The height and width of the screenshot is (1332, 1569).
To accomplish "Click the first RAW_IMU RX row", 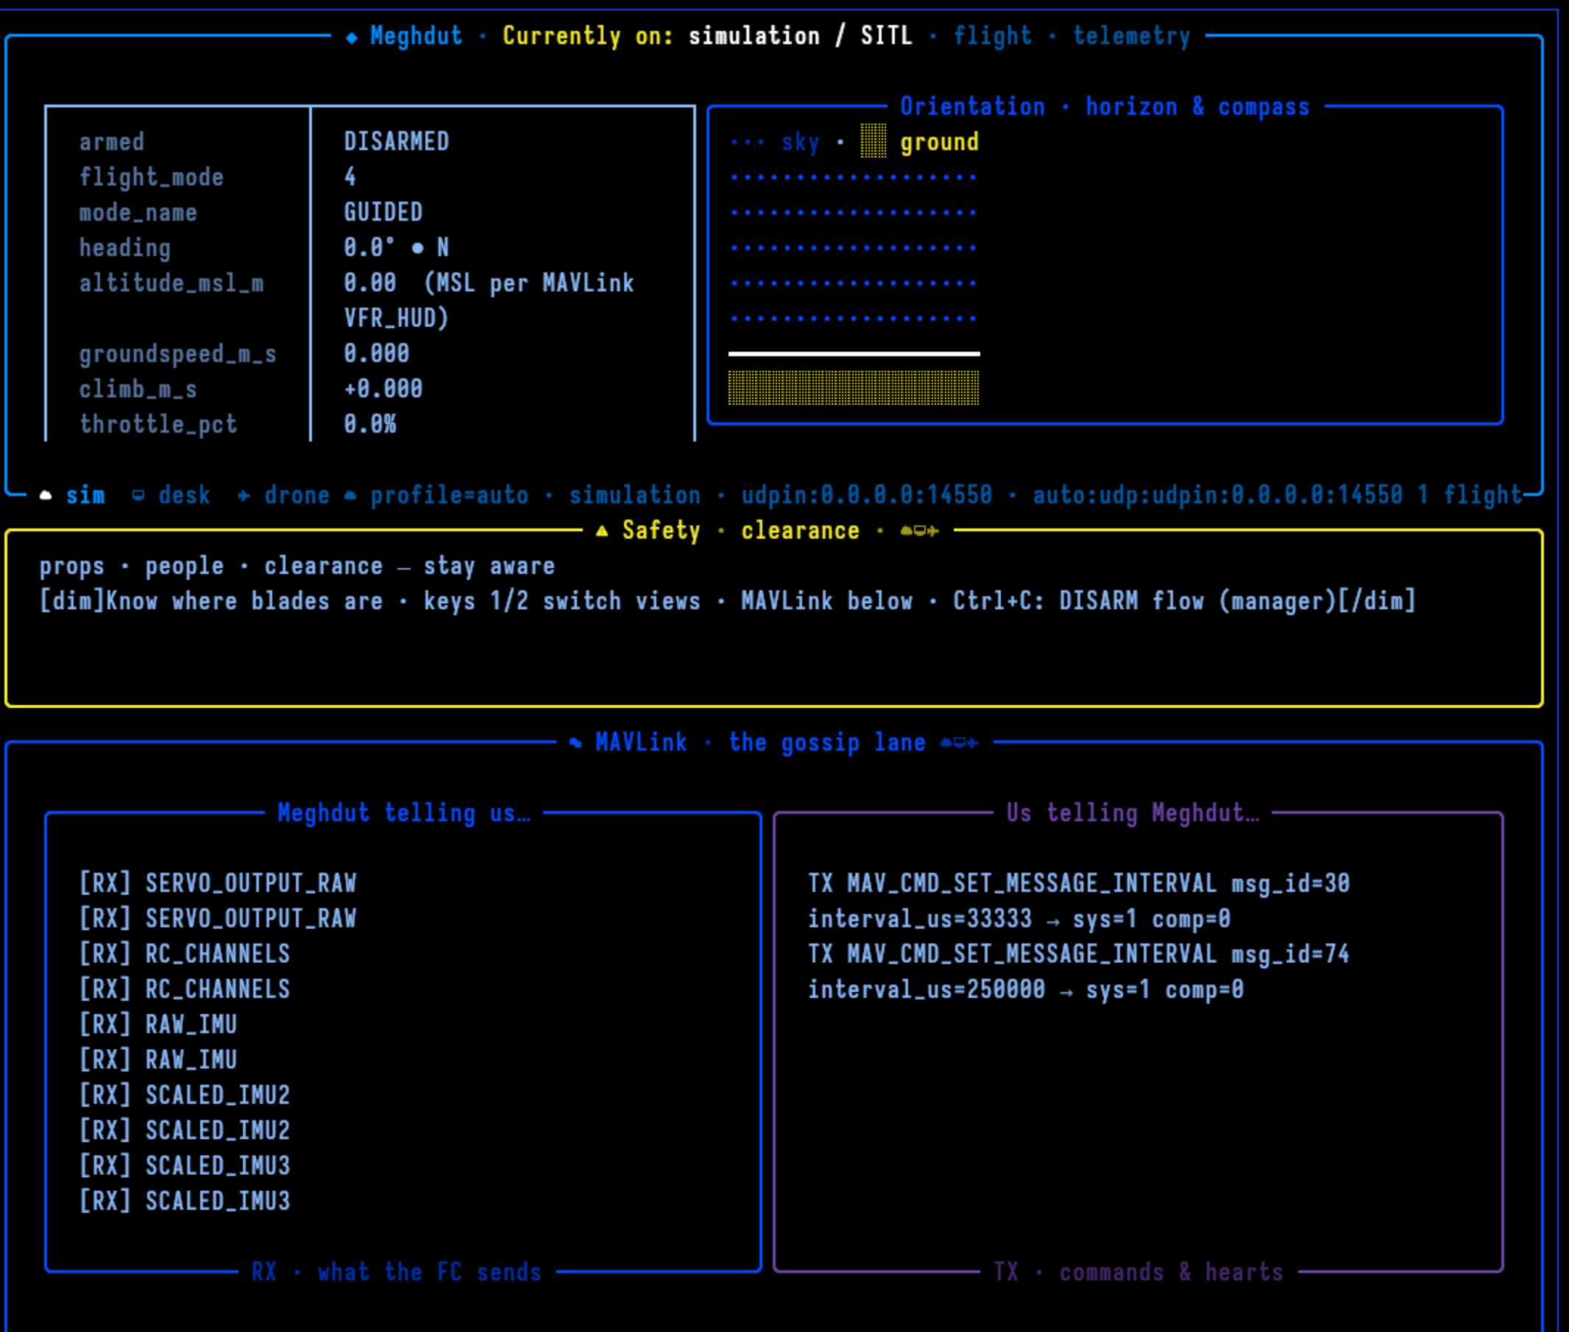I will tap(157, 1024).
